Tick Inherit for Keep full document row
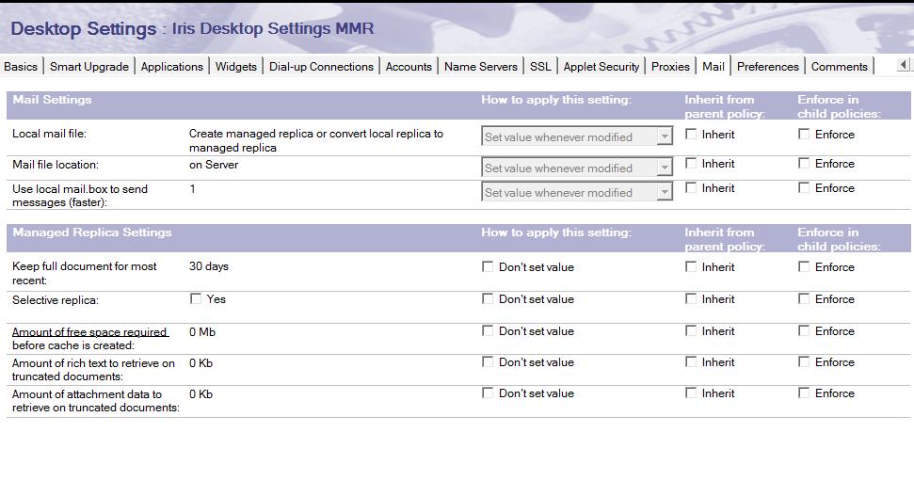The width and height of the screenshot is (914, 481). 691,266
